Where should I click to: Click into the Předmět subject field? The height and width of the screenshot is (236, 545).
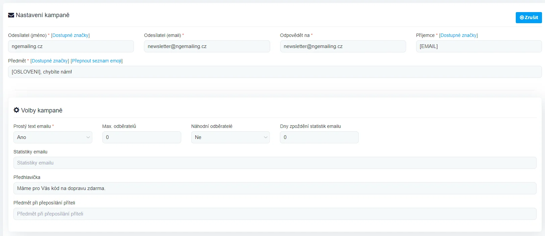click(x=275, y=72)
